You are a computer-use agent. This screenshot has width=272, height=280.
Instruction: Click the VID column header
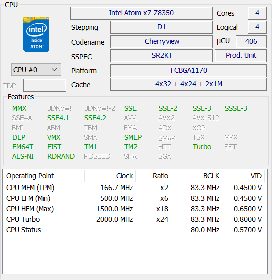243,176
